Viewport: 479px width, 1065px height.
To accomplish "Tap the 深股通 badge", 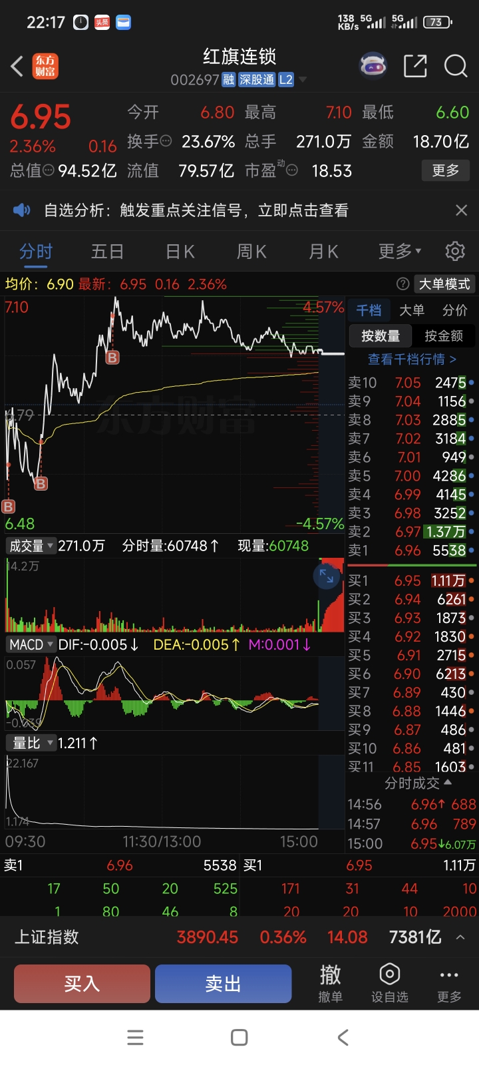I will click(x=257, y=80).
